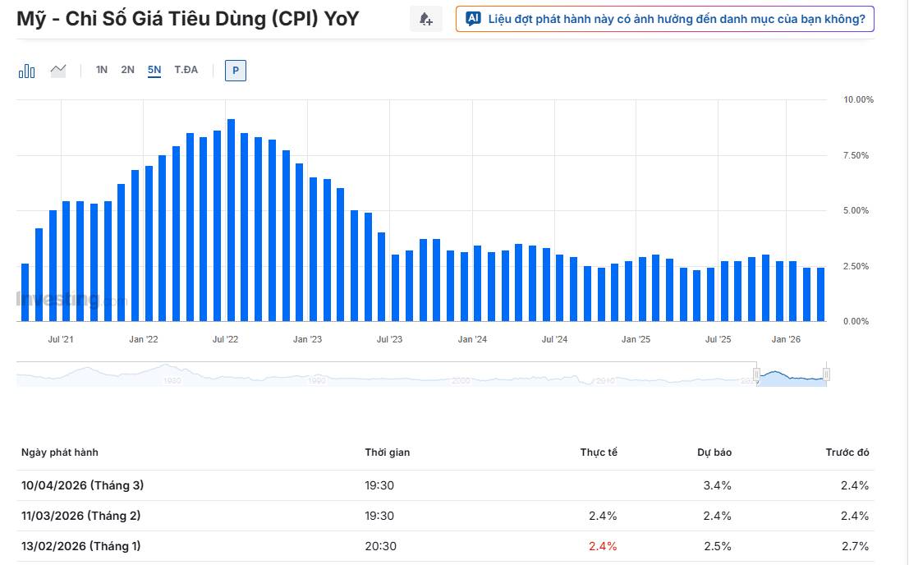Open the 13/02/2026 (Tháng 1) release row
The image size is (909, 565).
(x=445, y=546)
